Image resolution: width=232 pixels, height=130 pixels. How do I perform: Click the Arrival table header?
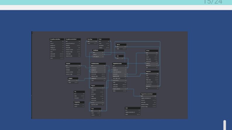[152, 51]
